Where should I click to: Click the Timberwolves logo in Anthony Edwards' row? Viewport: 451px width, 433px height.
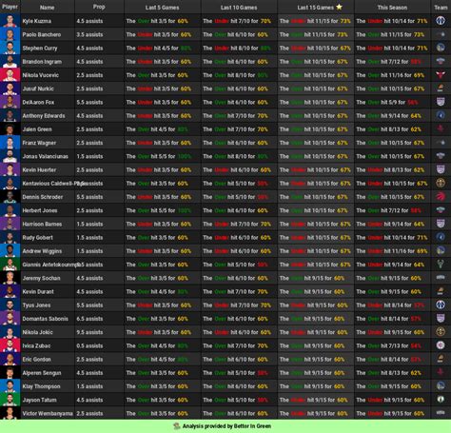tap(441, 116)
